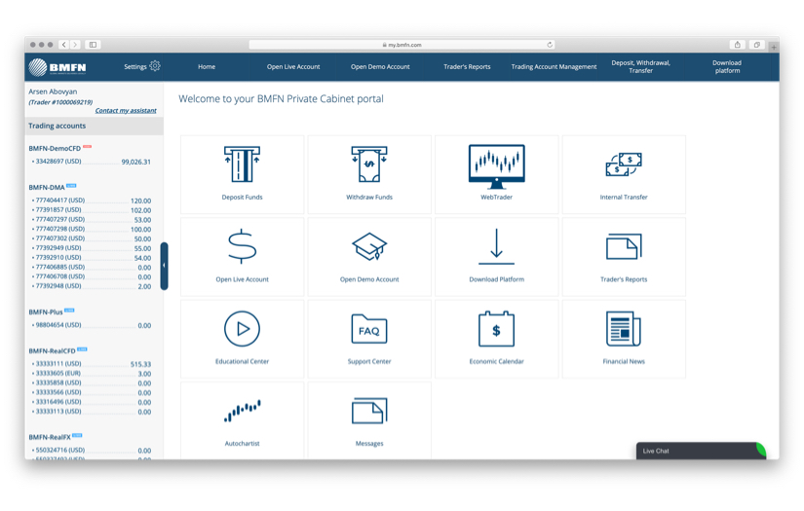Click the BMFN-DemoCFD group heading
This screenshot has width=804, height=511.
click(x=55, y=149)
